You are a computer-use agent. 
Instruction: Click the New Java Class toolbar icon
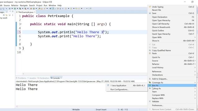(x=34, y=9)
